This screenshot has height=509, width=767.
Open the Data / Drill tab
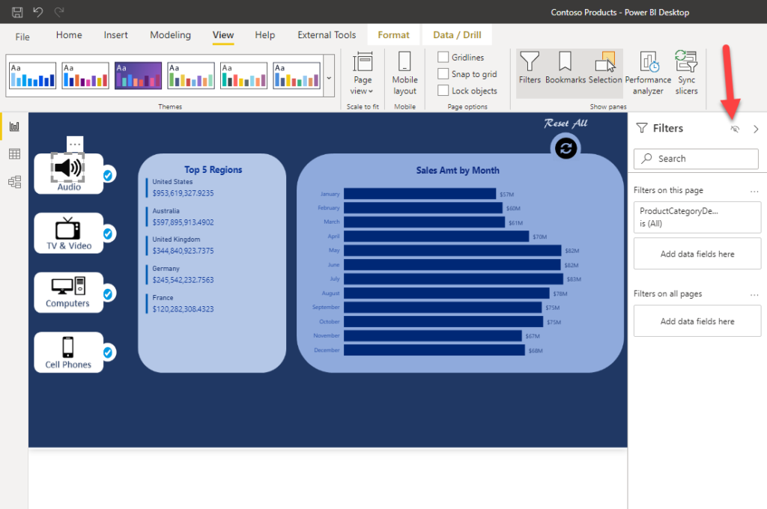click(x=457, y=35)
